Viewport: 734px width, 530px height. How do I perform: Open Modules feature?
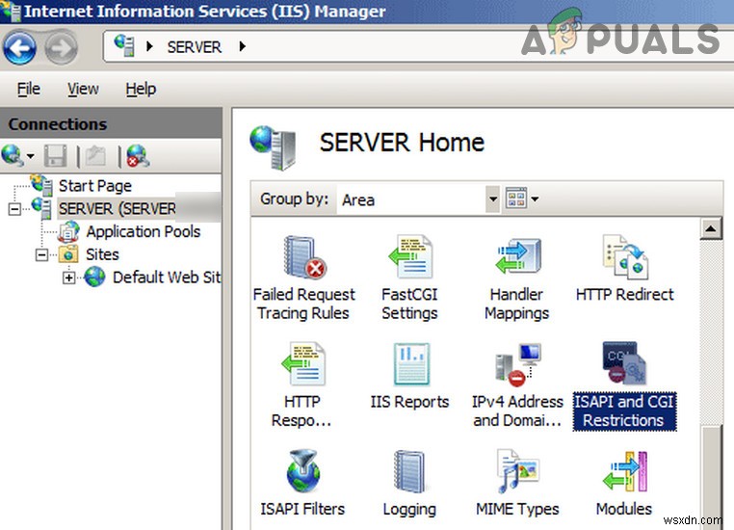[x=624, y=483]
